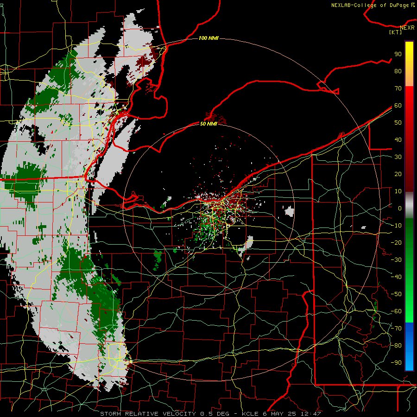Click the positive 60 scale value
Viewport: 417px width, 417px height.
(398, 106)
